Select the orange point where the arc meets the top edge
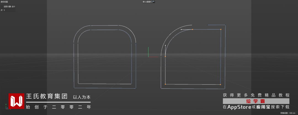Viewport: 298px width, 115px height. coord(193,30)
